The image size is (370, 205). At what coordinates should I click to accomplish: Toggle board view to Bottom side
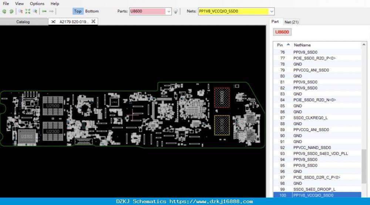coord(92,11)
